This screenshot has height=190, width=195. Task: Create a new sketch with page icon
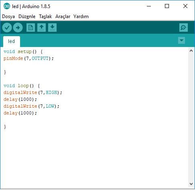click(x=30, y=28)
